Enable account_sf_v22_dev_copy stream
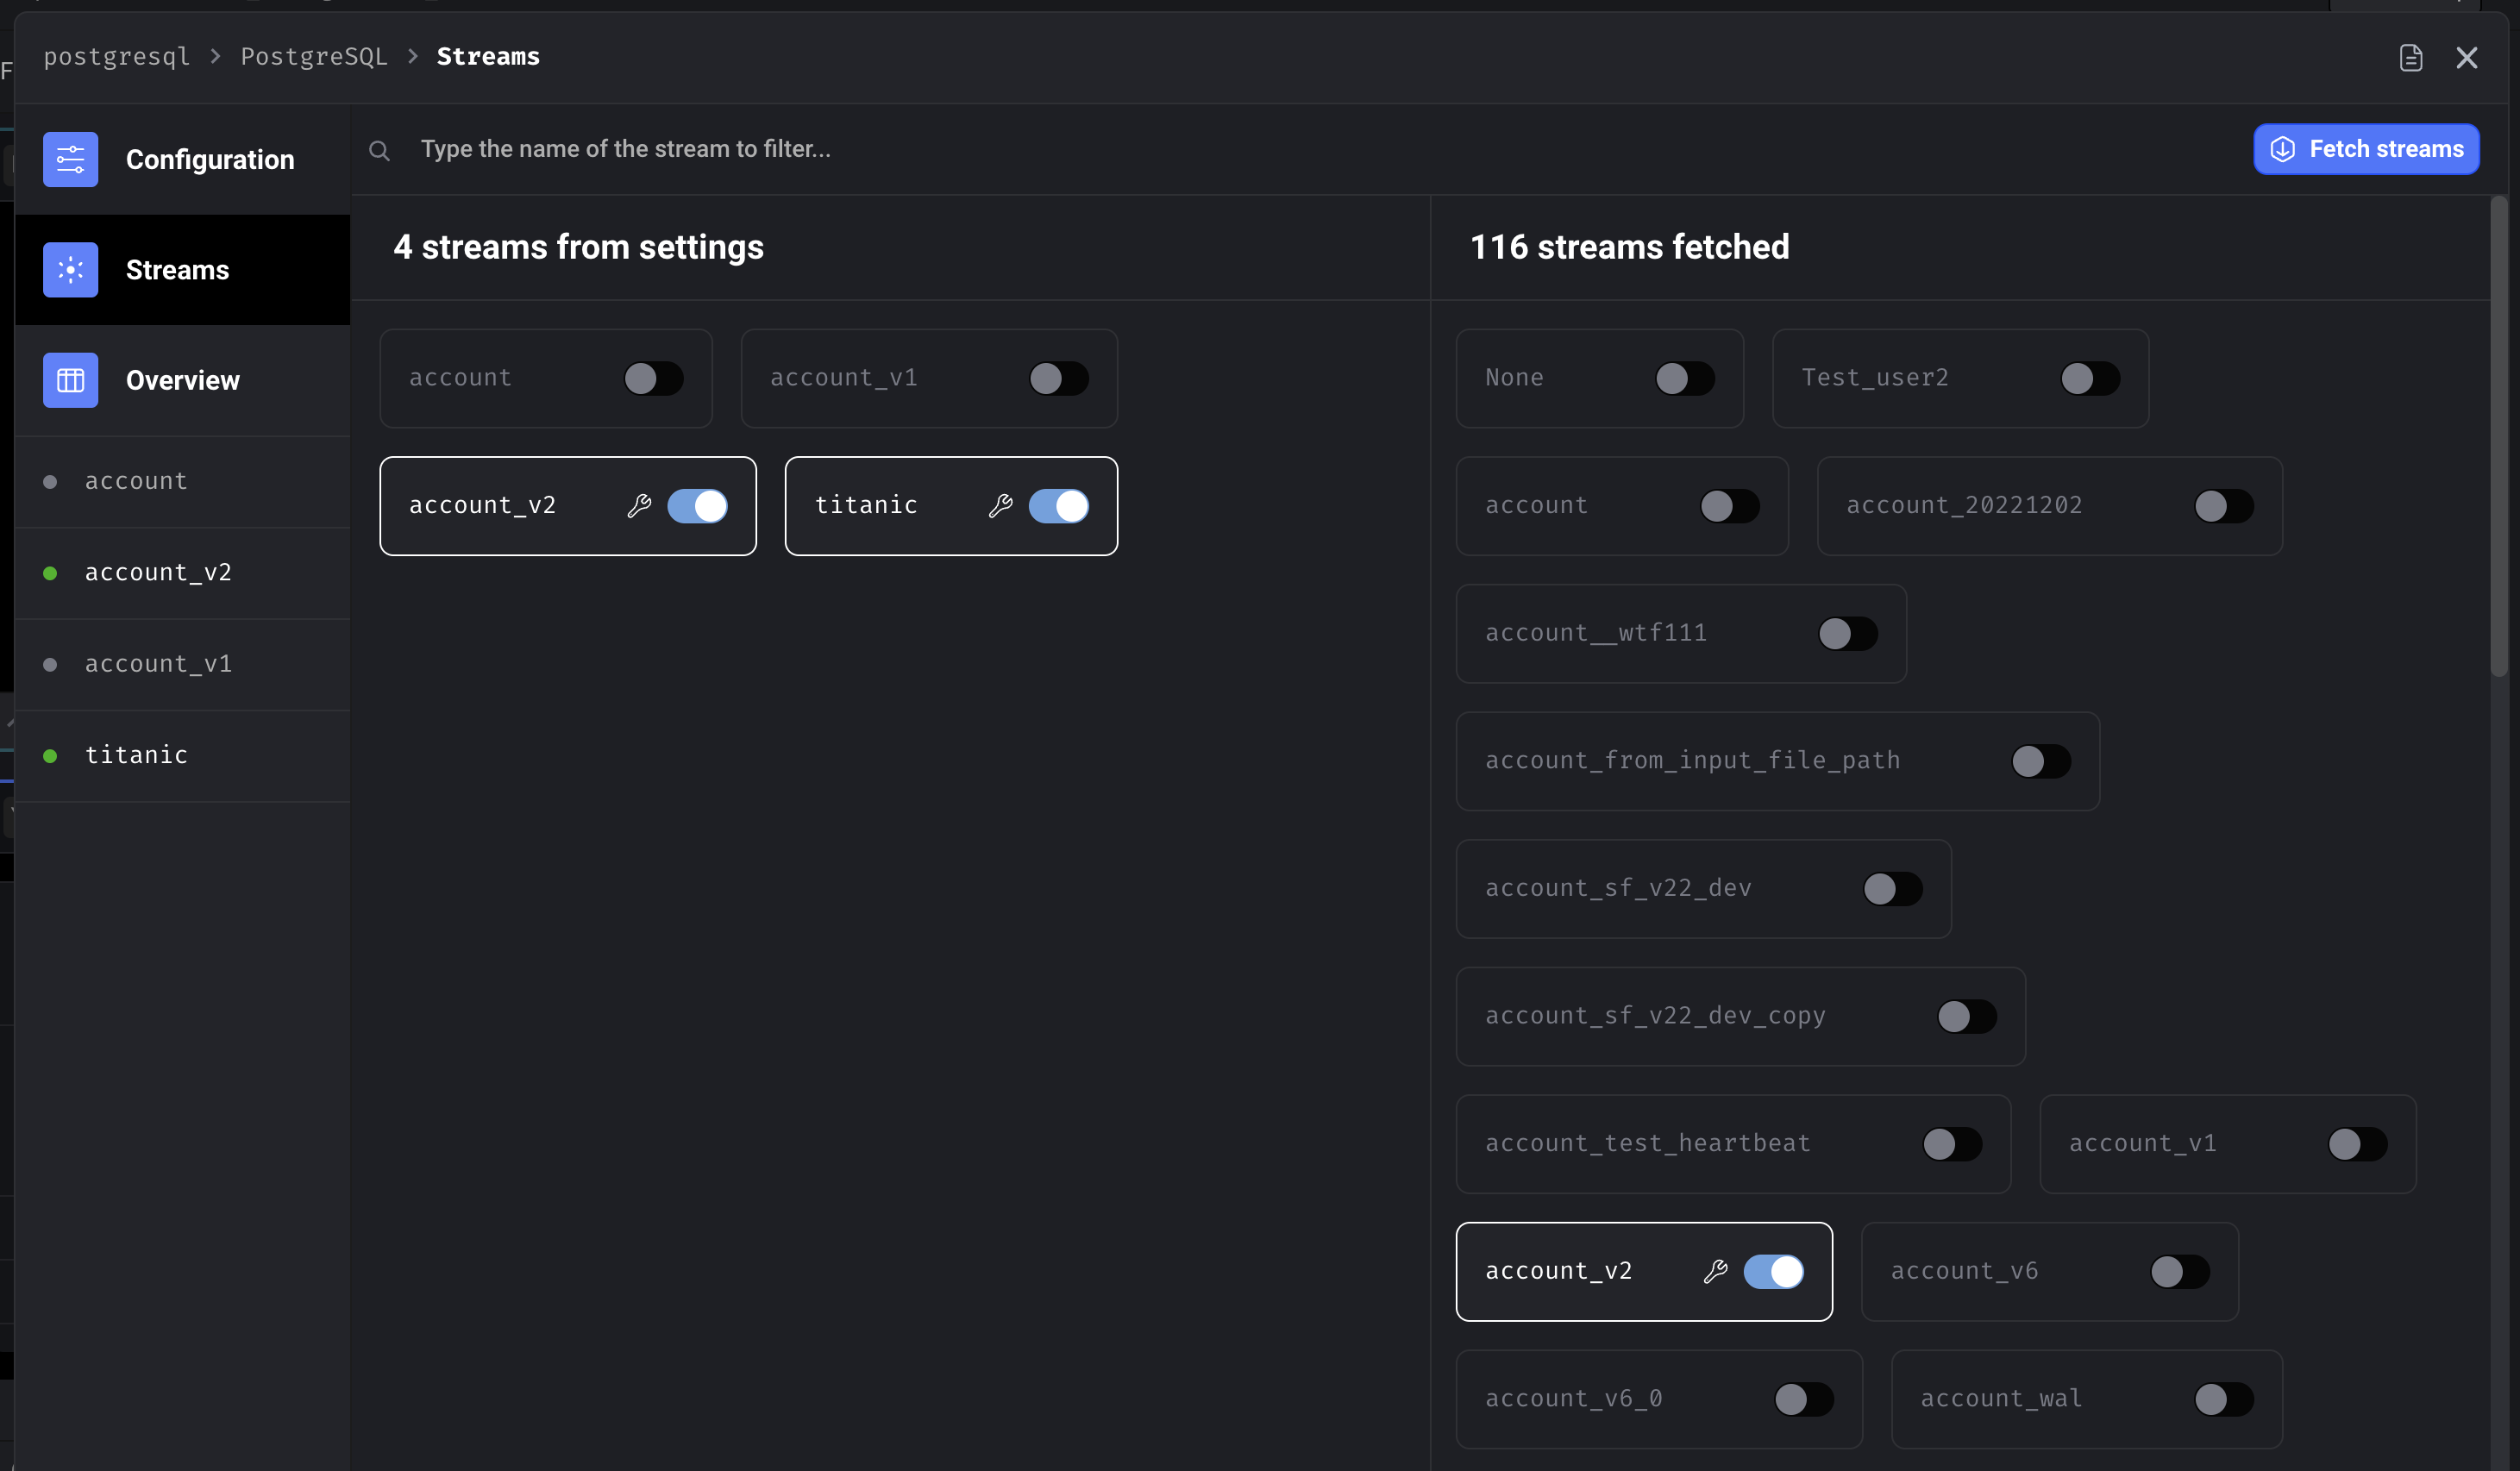 click(1967, 1016)
